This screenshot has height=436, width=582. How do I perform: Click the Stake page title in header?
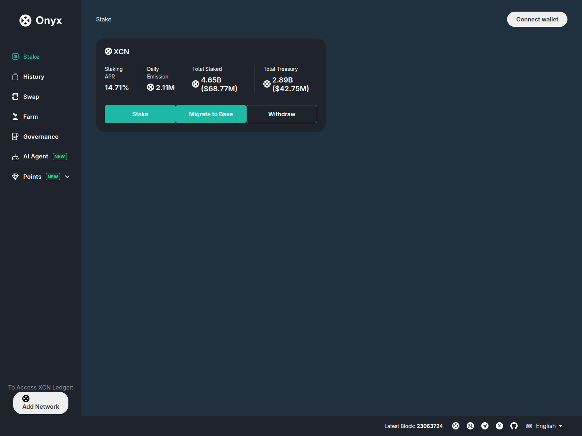104,19
